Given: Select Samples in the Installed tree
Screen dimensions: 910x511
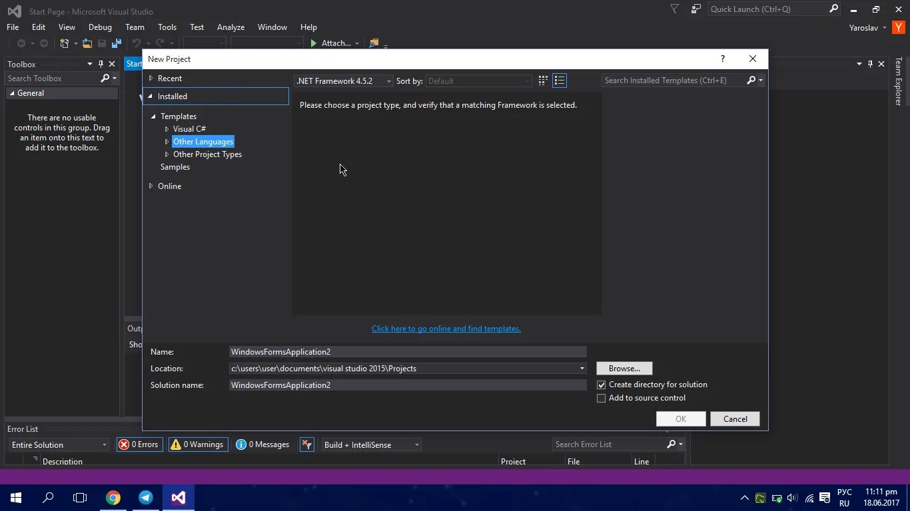Looking at the screenshot, I should pyautogui.click(x=175, y=167).
